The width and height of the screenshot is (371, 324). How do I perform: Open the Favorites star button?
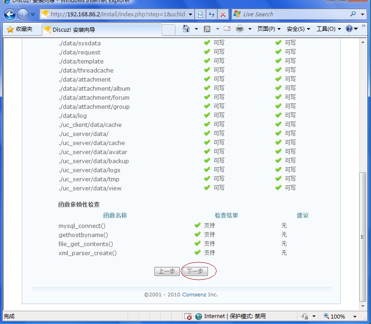point(20,29)
